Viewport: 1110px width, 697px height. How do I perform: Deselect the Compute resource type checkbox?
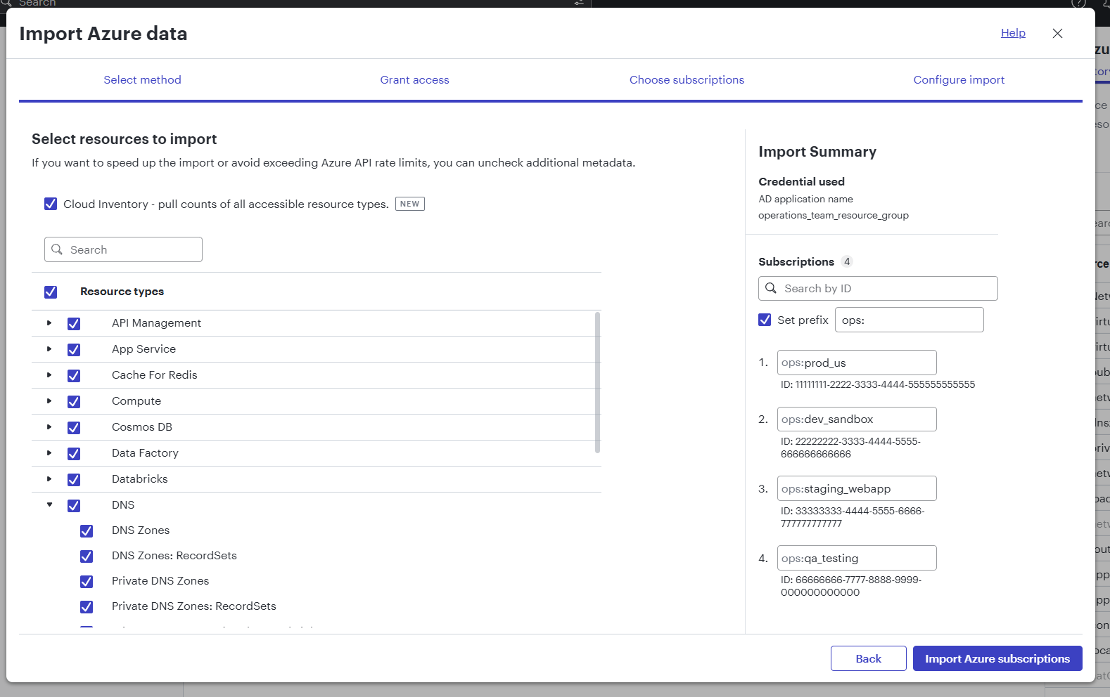pos(74,401)
